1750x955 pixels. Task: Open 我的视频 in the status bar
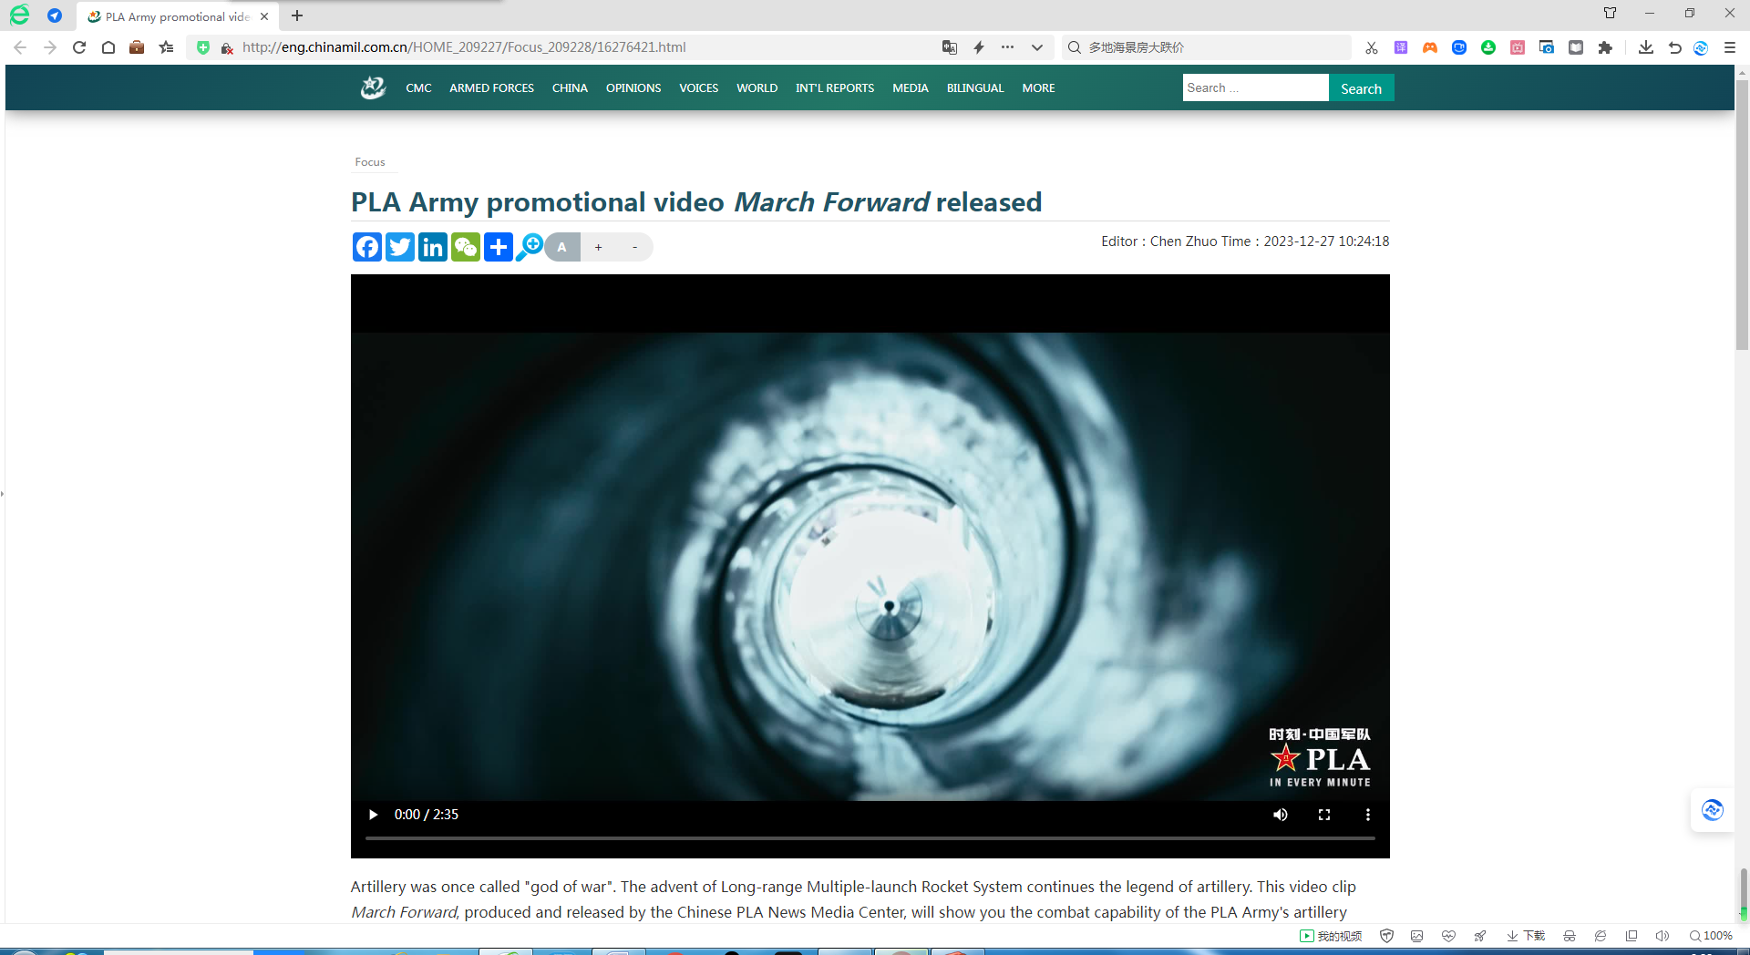[1331, 936]
